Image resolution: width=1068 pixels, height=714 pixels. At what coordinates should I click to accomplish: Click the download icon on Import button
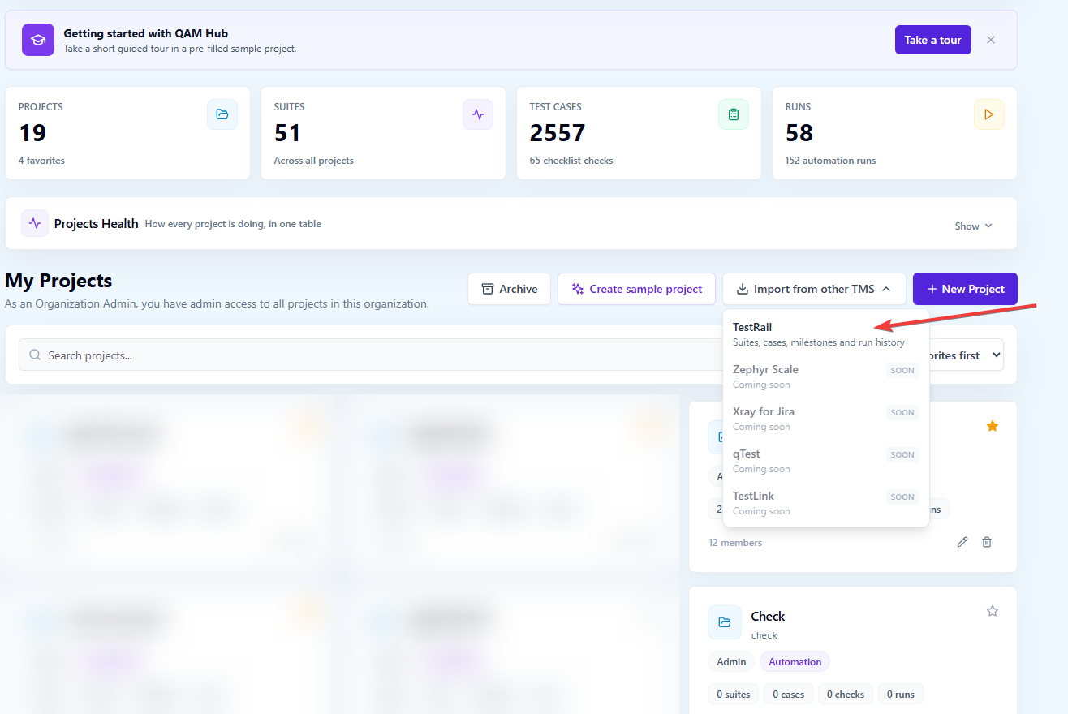(x=742, y=289)
